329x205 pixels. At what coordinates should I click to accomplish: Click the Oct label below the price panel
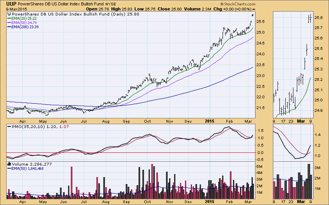point(147,121)
